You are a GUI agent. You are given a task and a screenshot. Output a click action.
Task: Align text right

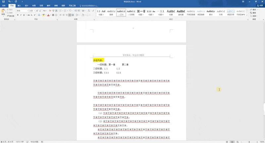[67, 15]
